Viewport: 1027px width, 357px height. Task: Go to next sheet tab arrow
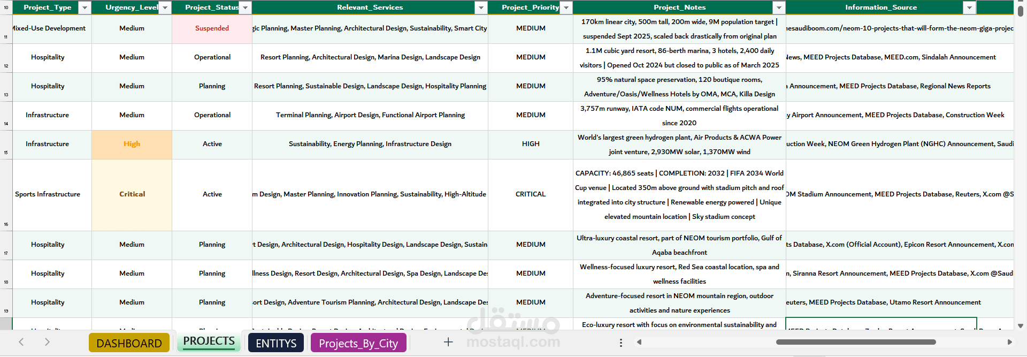tap(47, 342)
